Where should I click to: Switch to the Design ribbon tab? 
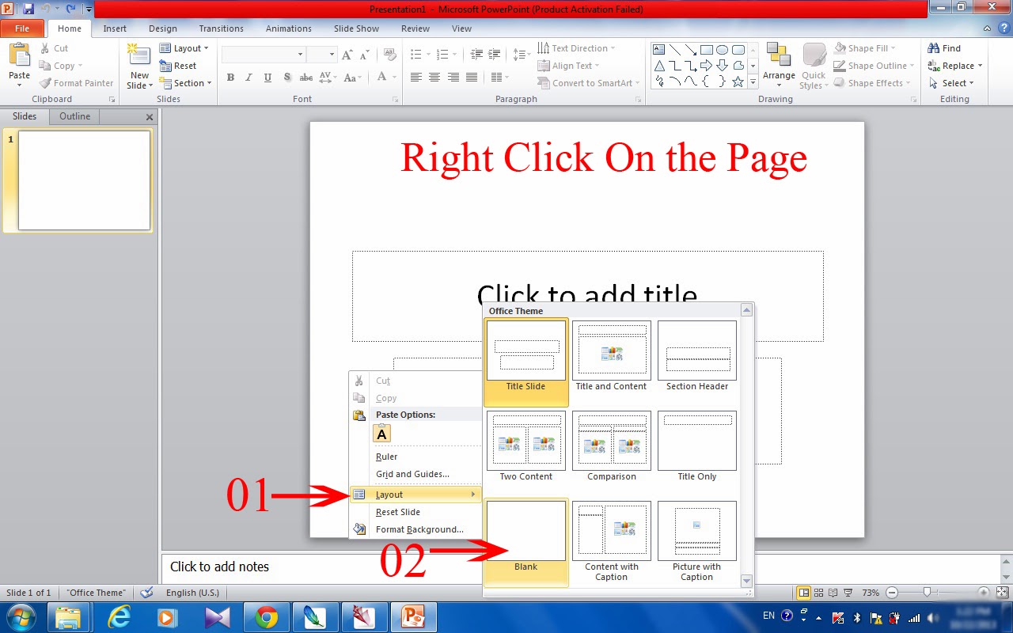(x=163, y=28)
